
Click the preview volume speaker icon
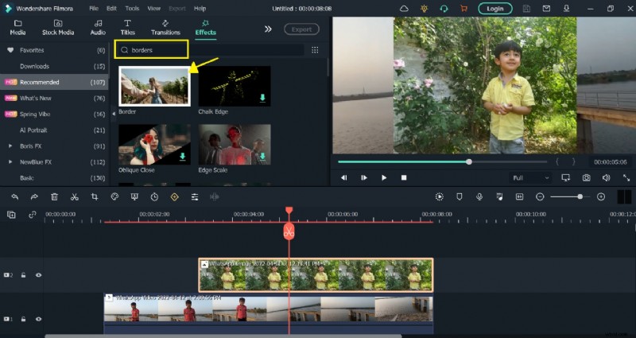607,177
